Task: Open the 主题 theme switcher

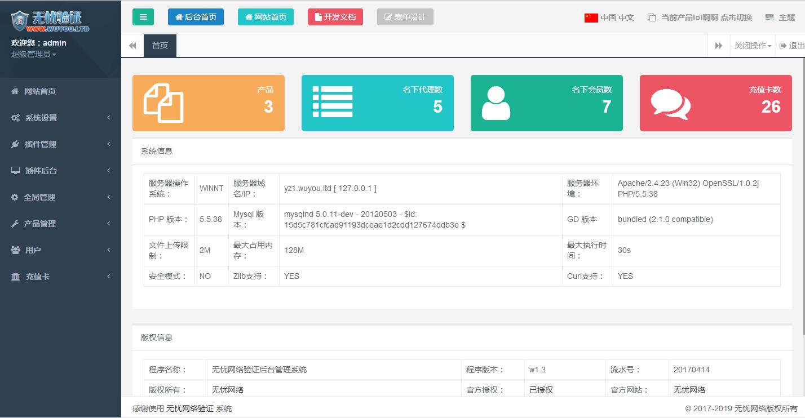Action: click(780, 17)
